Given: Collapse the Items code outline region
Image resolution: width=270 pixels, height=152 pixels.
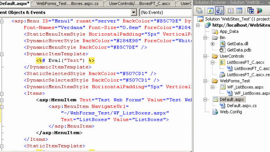Looking at the screenshot, I should (2, 93).
